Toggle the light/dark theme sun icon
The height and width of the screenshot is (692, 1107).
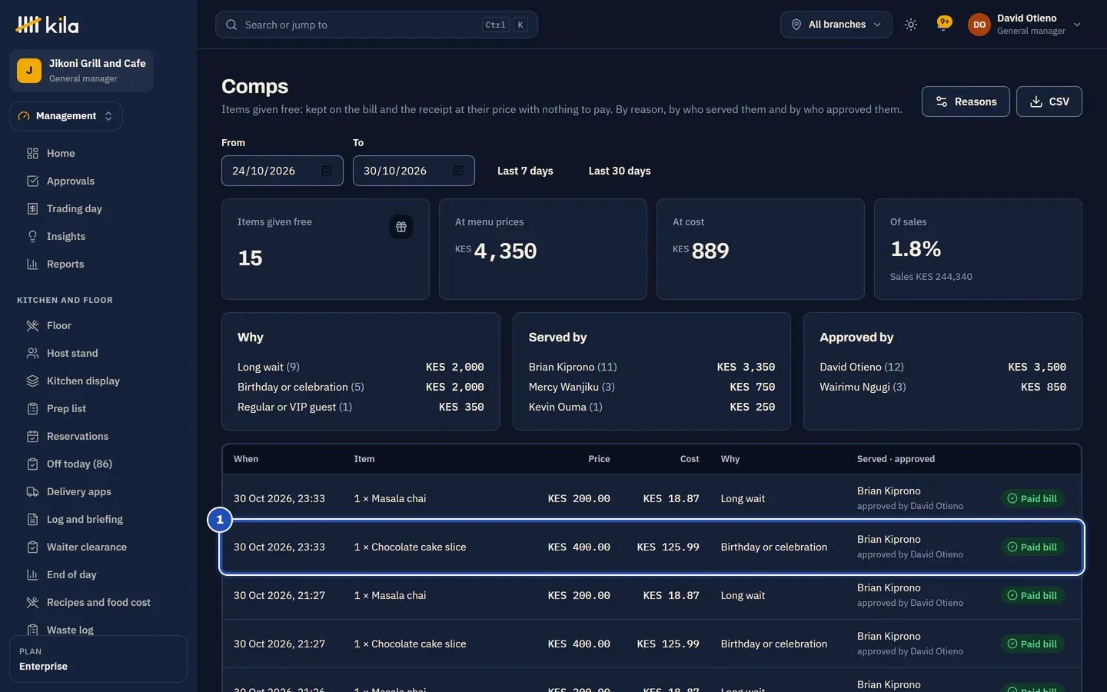tap(911, 25)
